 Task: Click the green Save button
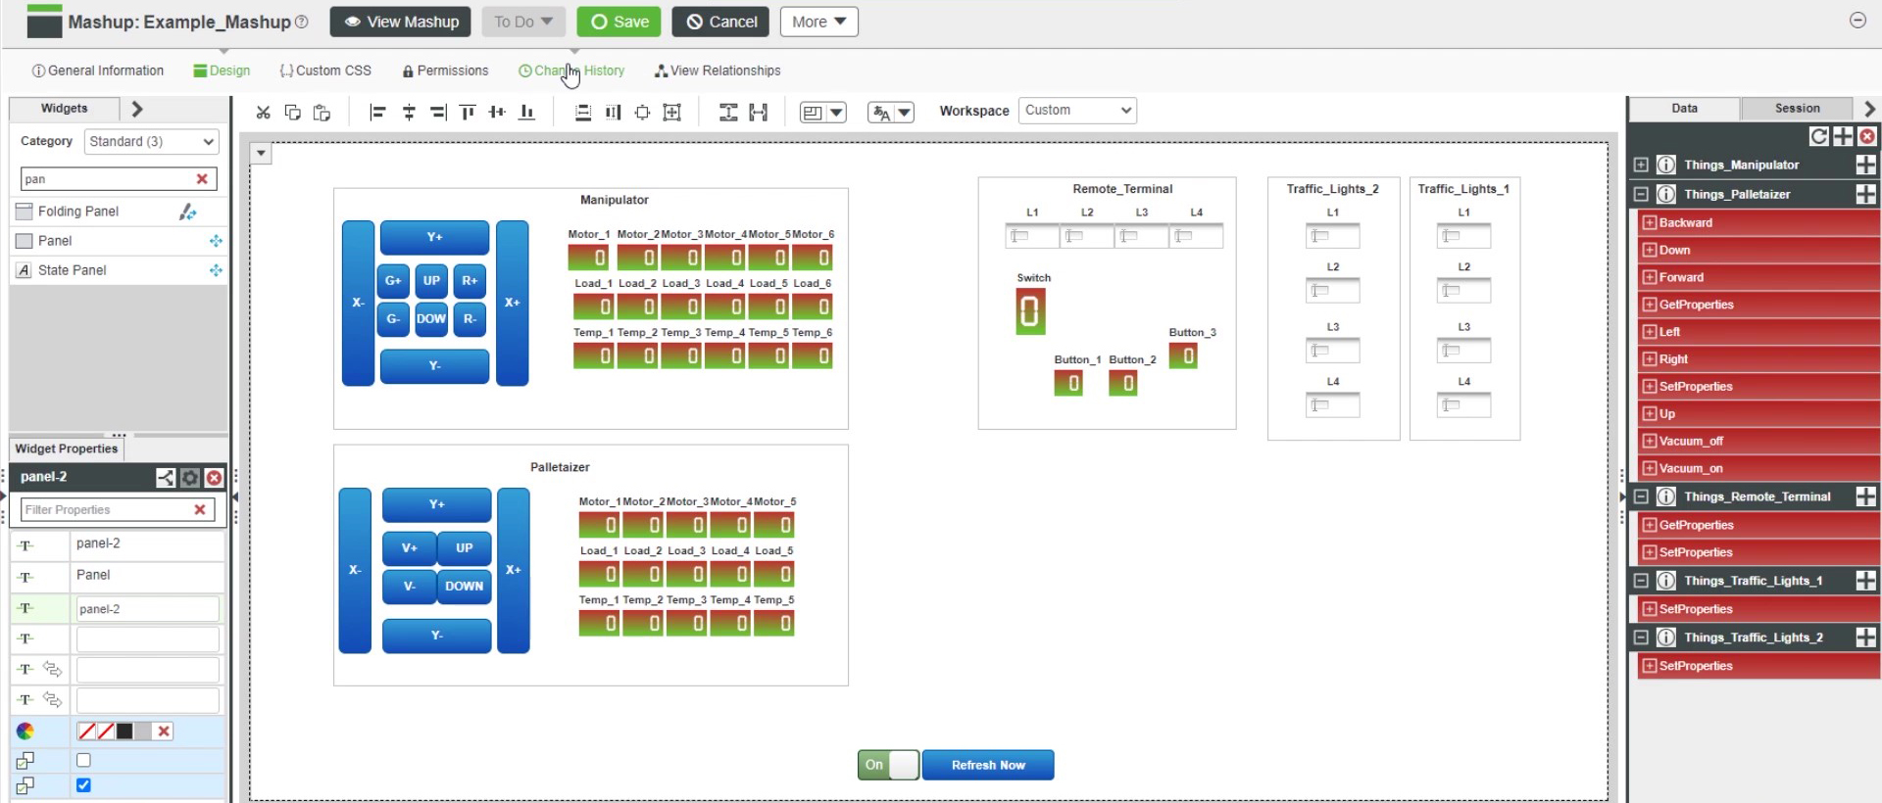tap(619, 22)
